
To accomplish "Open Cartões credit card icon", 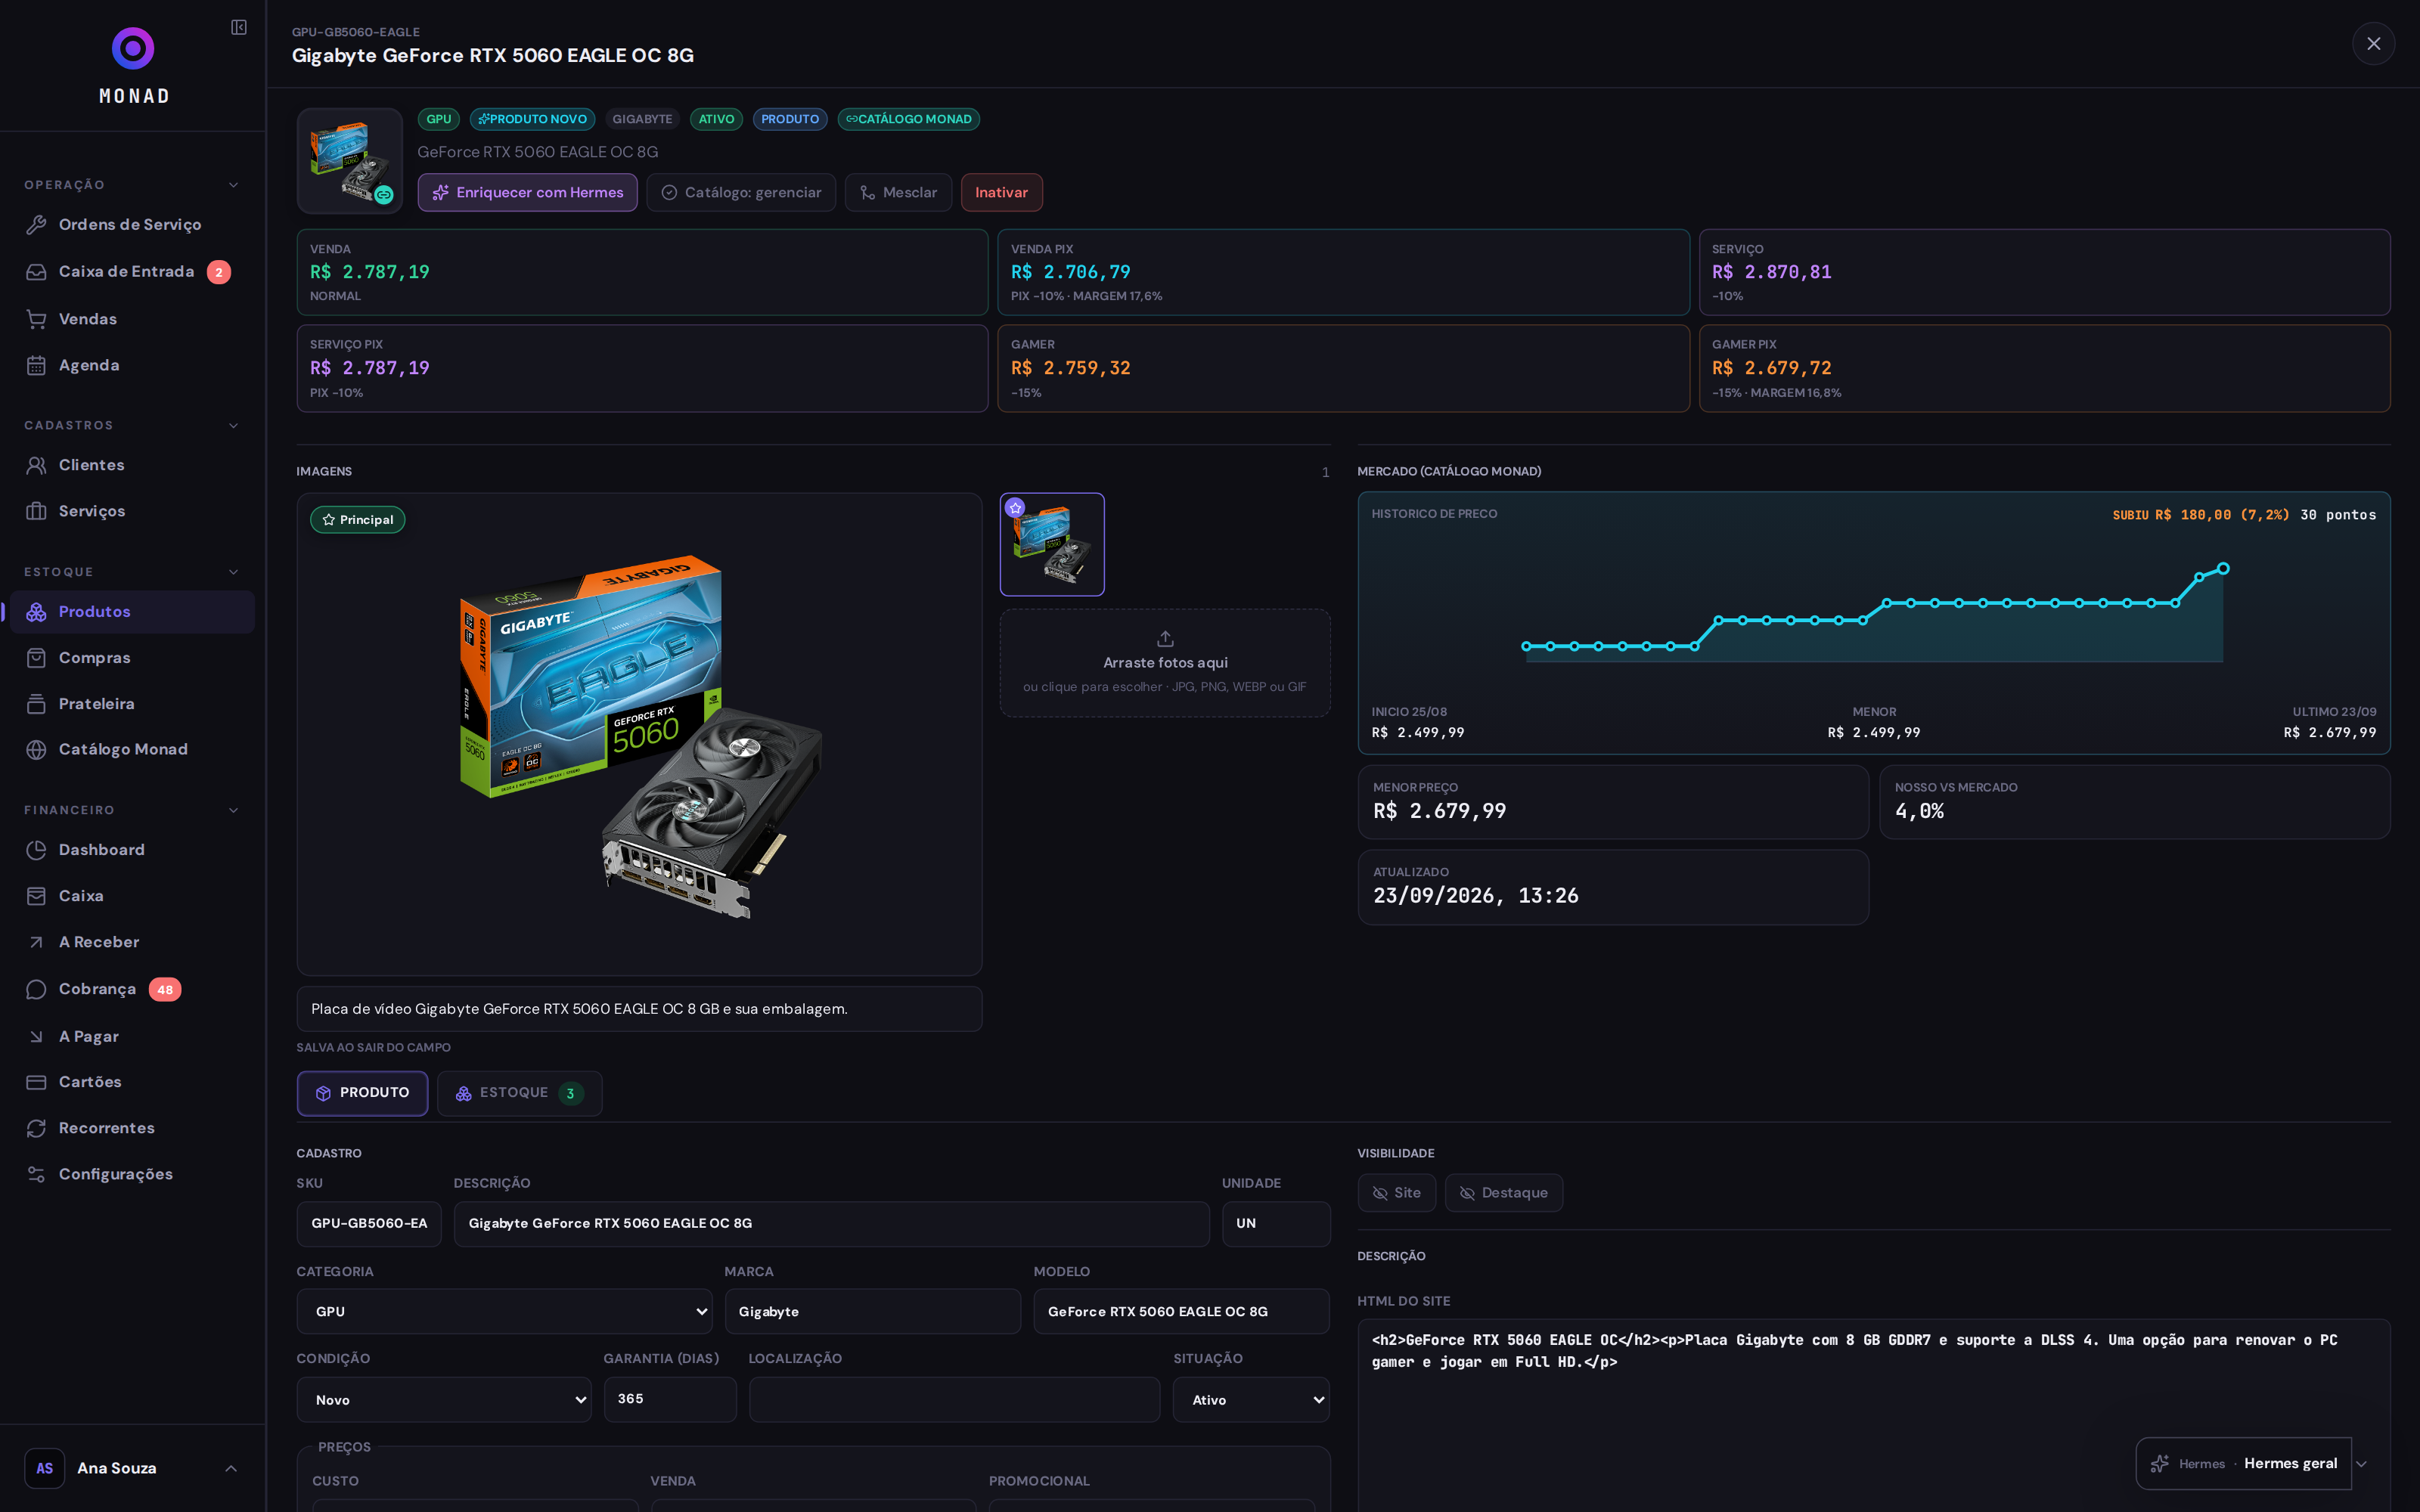I will click(36, 1082).
